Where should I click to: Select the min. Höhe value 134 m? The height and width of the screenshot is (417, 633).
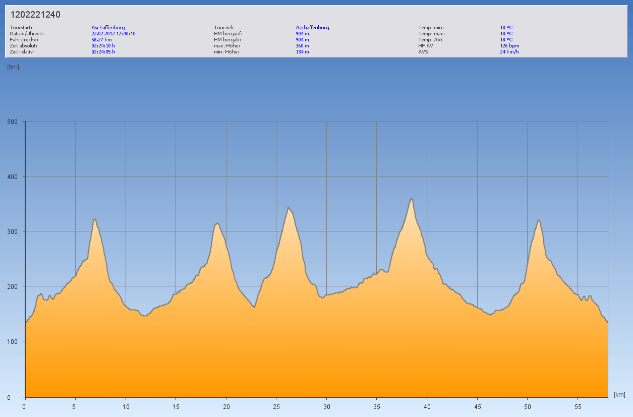(x=302, y=52)
